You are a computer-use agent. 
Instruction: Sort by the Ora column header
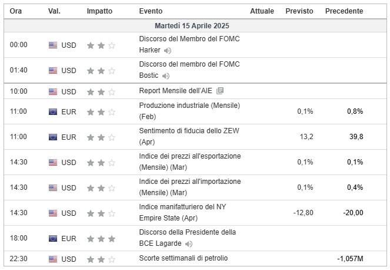pos(16,11)
